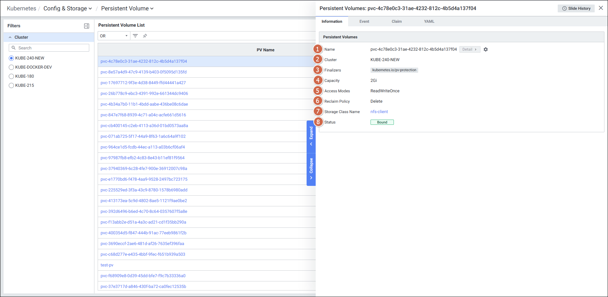Click the Collapse side handle
608x297 pixels.
pyautogui.click(x=311, y=169)
